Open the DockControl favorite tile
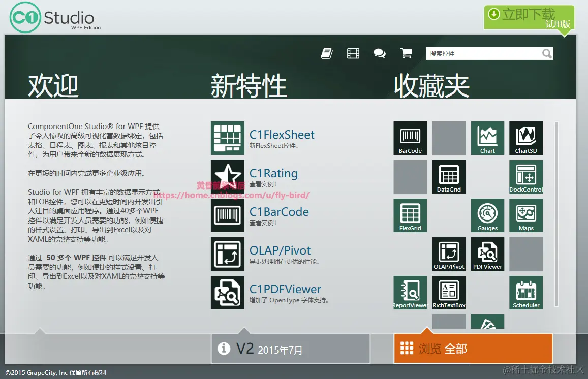Image resolution: width=588 pixels, height=379 pixels. coord(526,177)
